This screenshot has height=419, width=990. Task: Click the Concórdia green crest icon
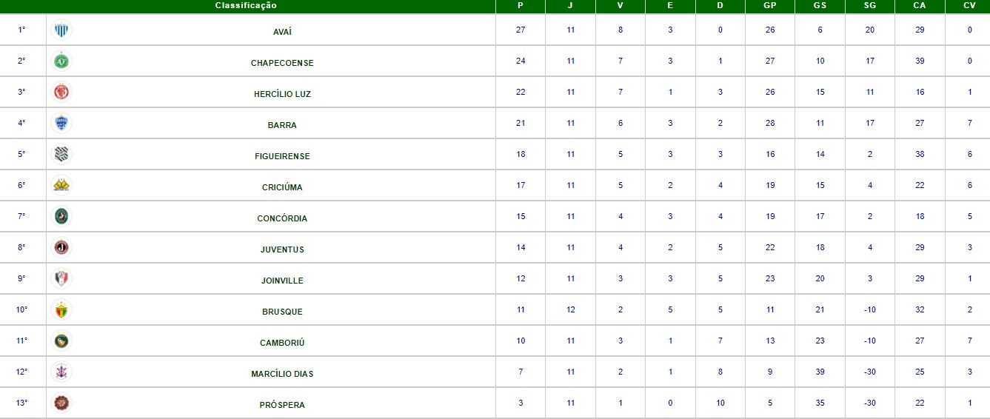(62, 217)
